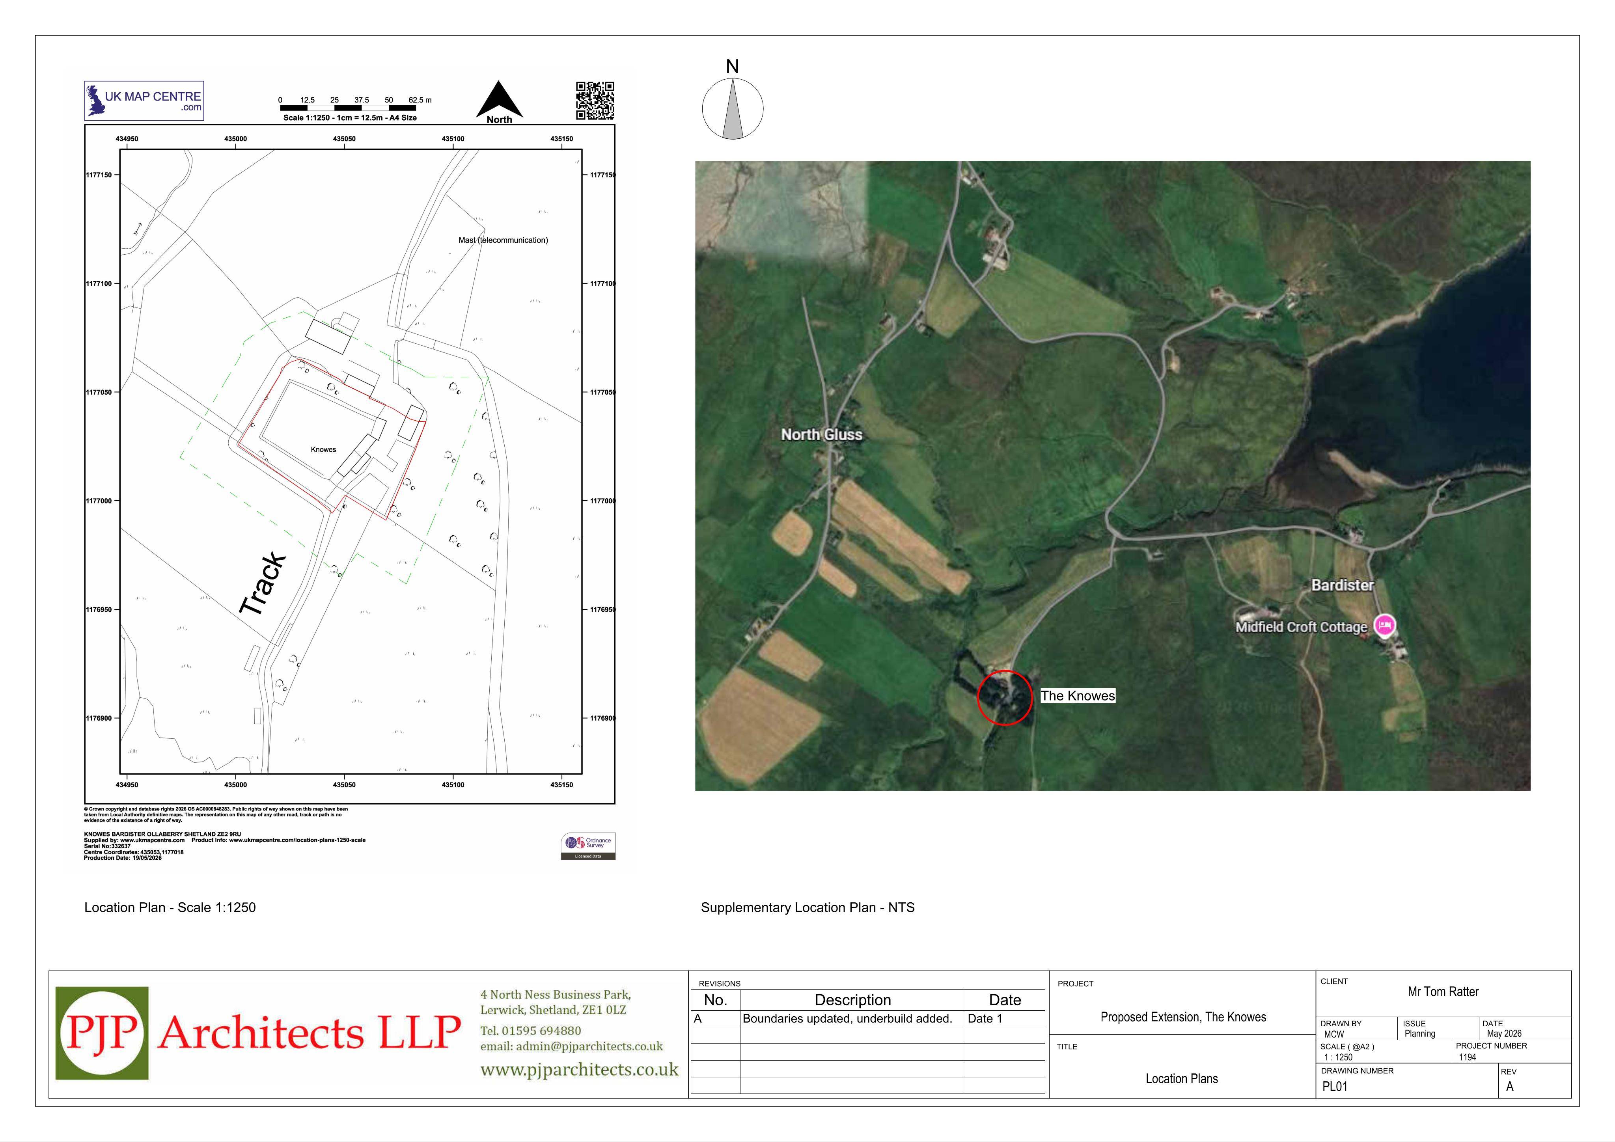This screenshot has height=1142, width=1615.
Task: Click the drawing title 'Location Plans'
Action: pyautogui.click(x=1182, y=1079)
